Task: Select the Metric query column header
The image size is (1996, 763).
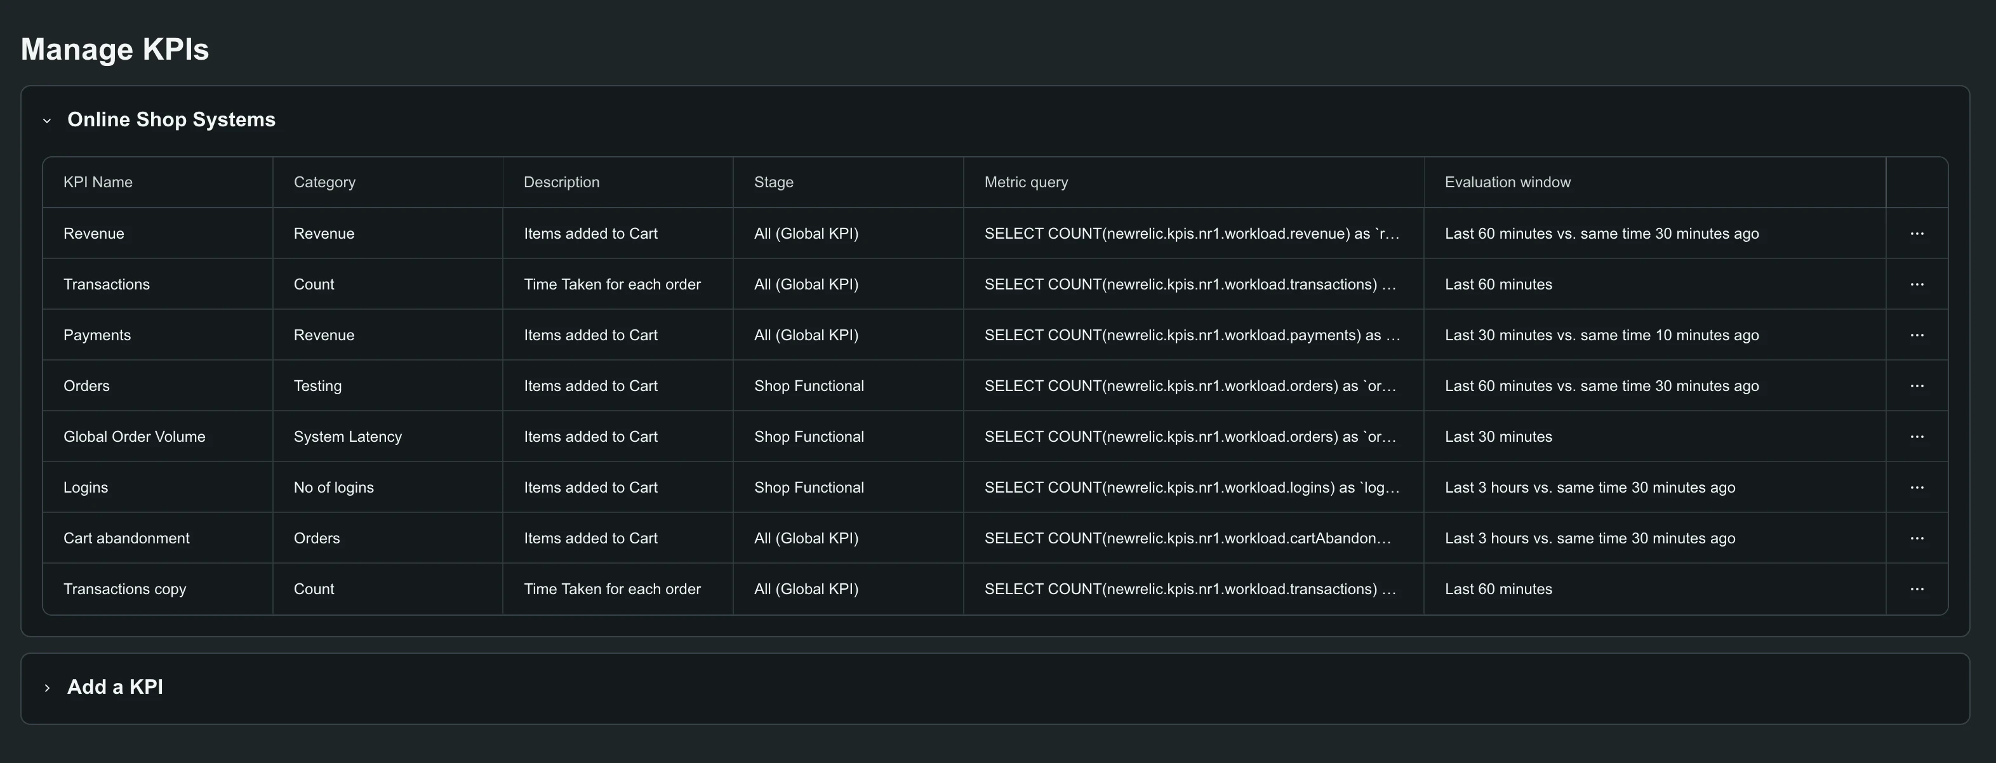Action: (1026, 182)
